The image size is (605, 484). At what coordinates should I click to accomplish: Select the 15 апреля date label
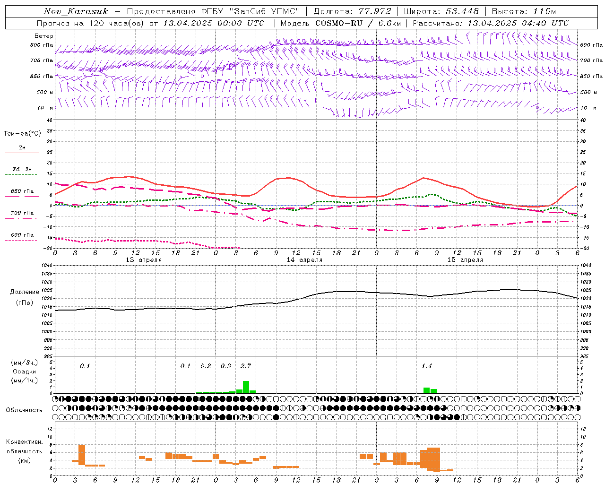(465, 260)
